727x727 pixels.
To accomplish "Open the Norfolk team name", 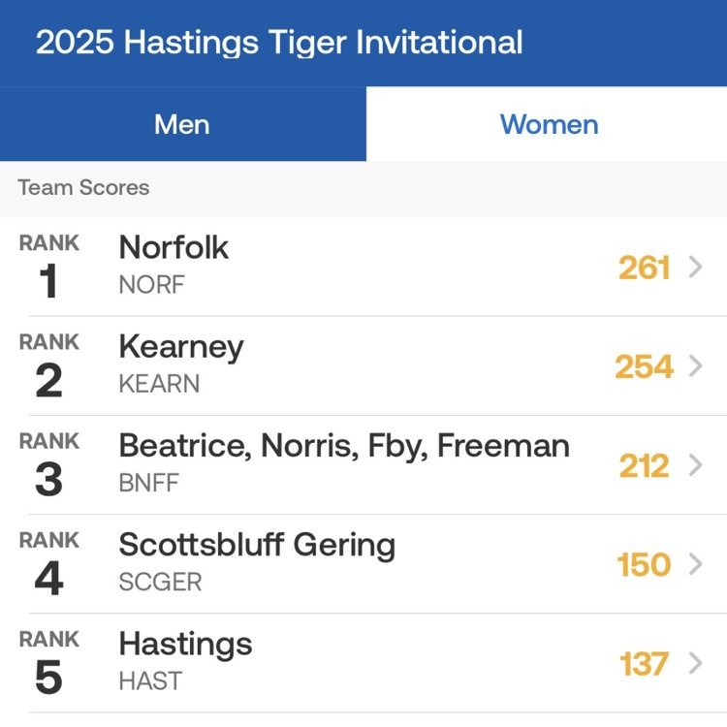I will click(174, 248).
